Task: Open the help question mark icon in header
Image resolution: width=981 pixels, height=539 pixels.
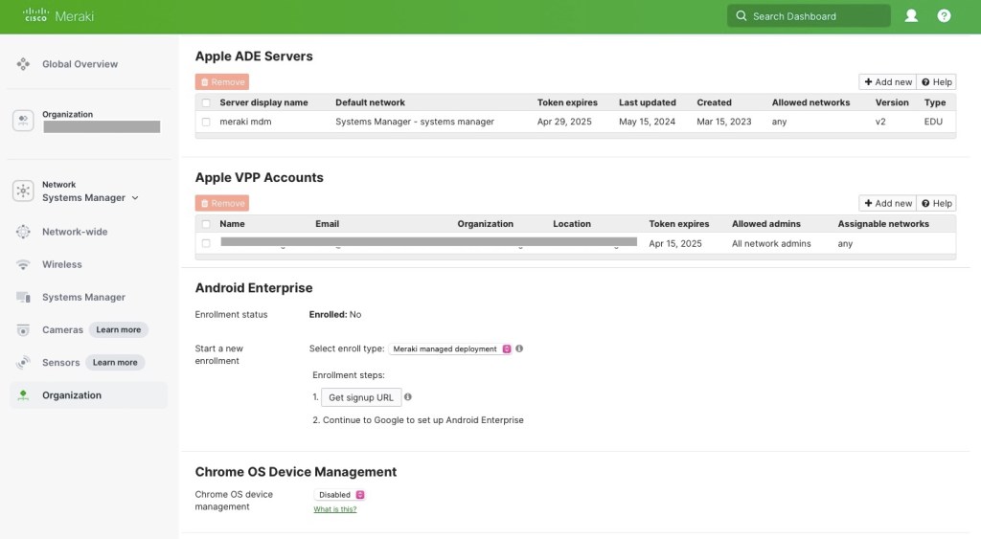Action: [944, 16]
